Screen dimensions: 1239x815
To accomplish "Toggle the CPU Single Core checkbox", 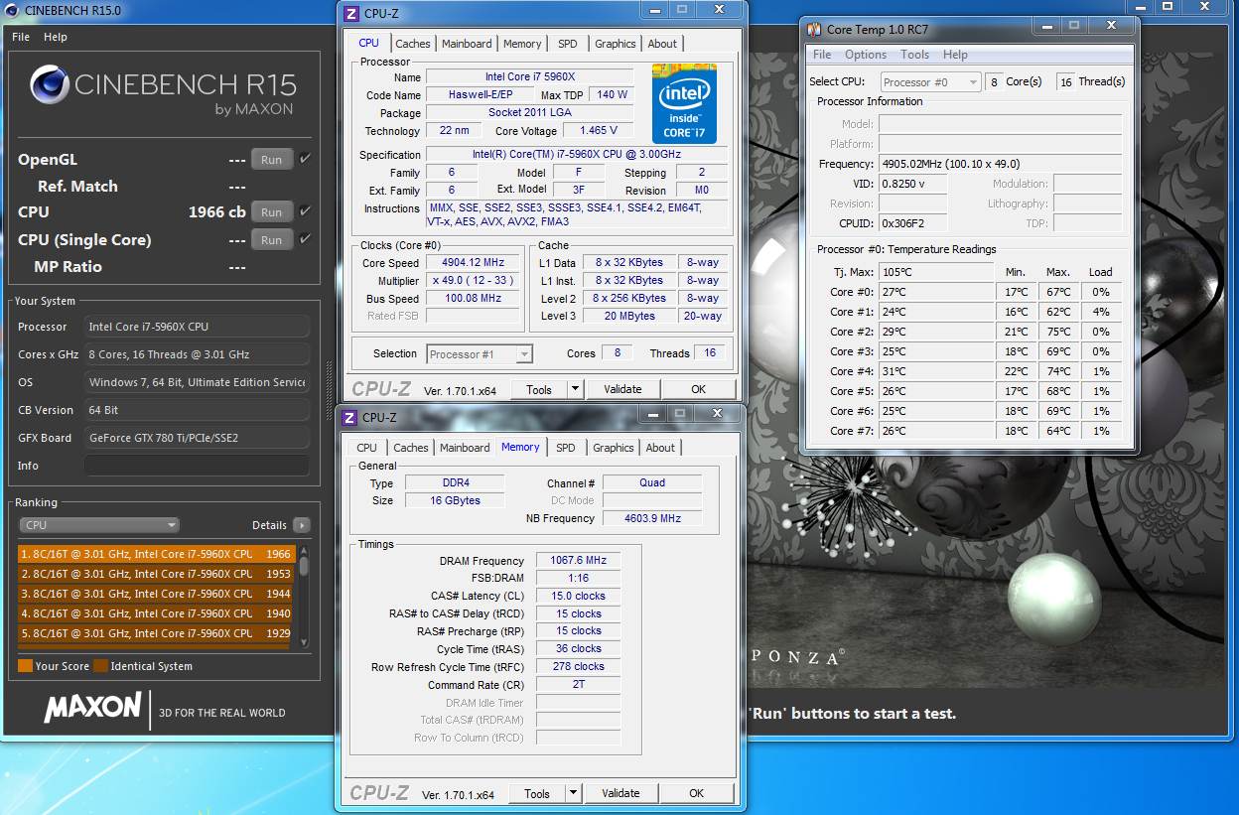I will click(305, 239).
